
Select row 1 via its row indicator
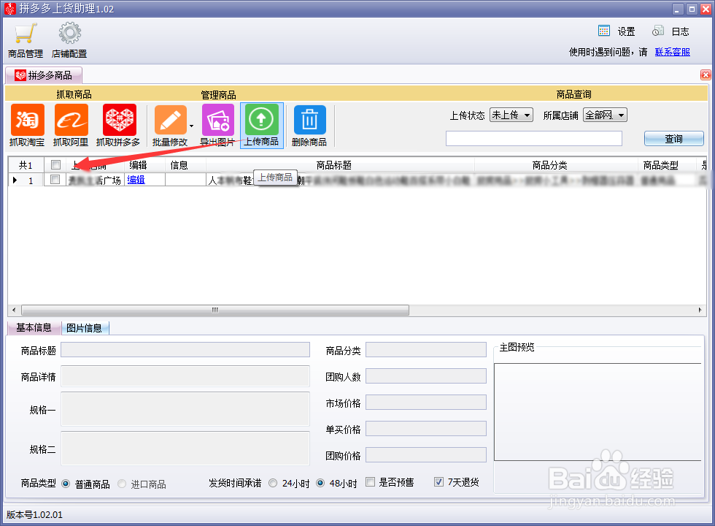coord(26,180)
